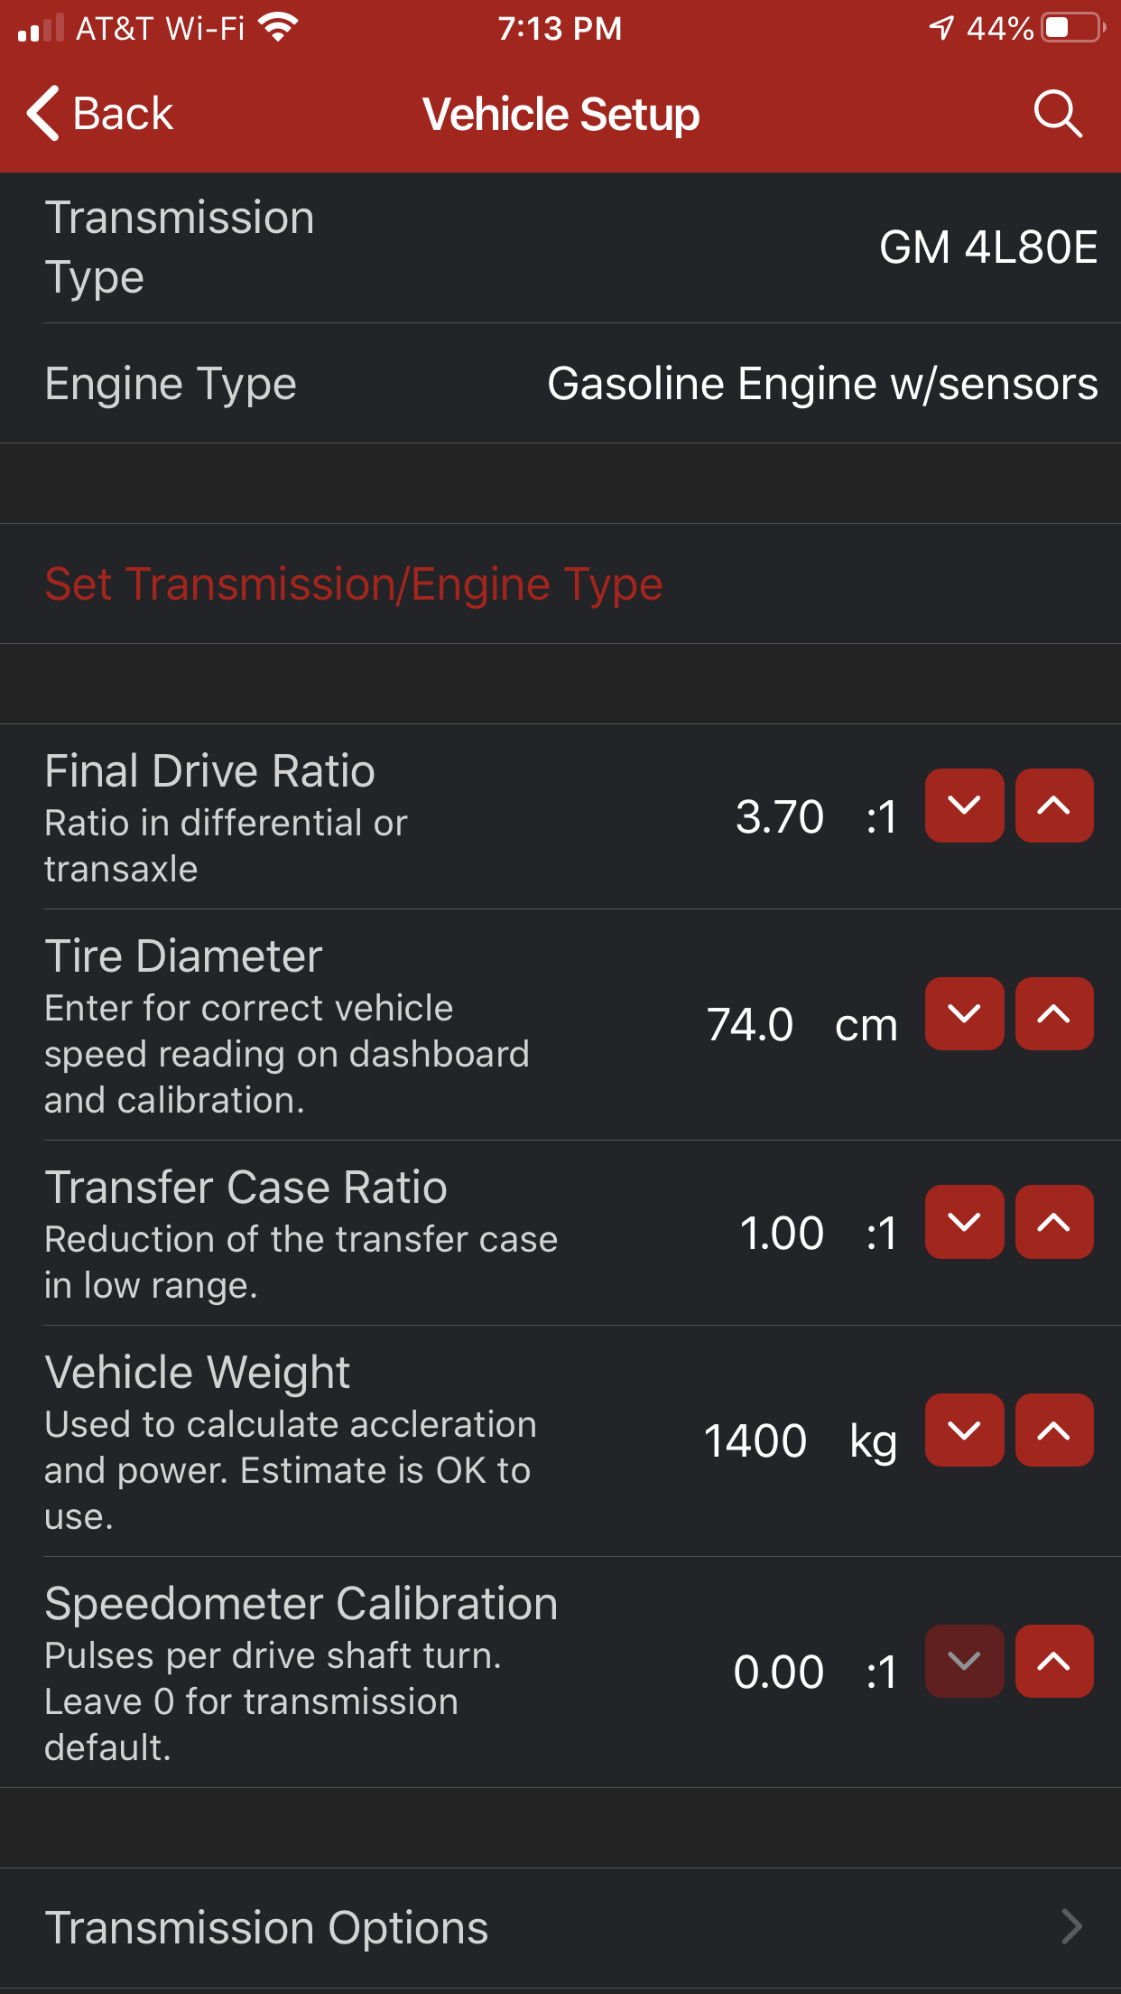Increase the Transfer Case Ratio

1053,1223
